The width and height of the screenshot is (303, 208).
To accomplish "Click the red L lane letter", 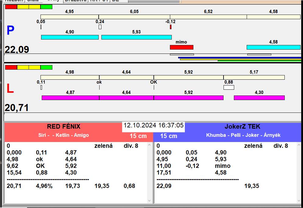I will tap(10, 89).
